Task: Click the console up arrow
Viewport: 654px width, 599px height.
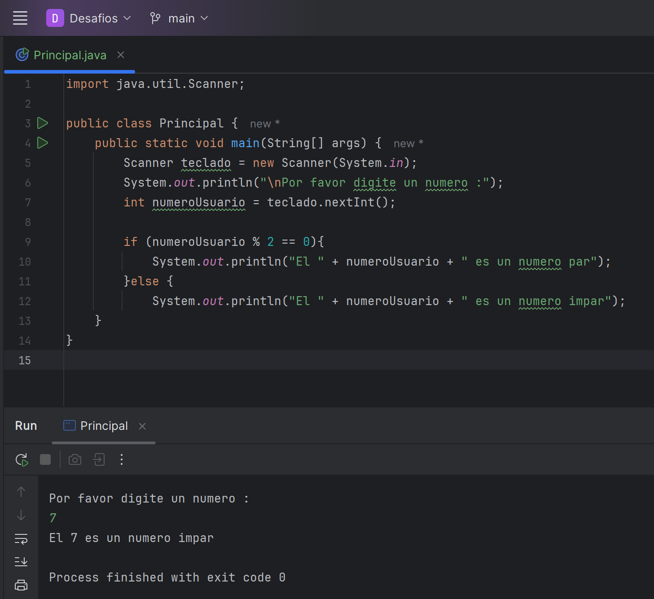Action: 21,492
